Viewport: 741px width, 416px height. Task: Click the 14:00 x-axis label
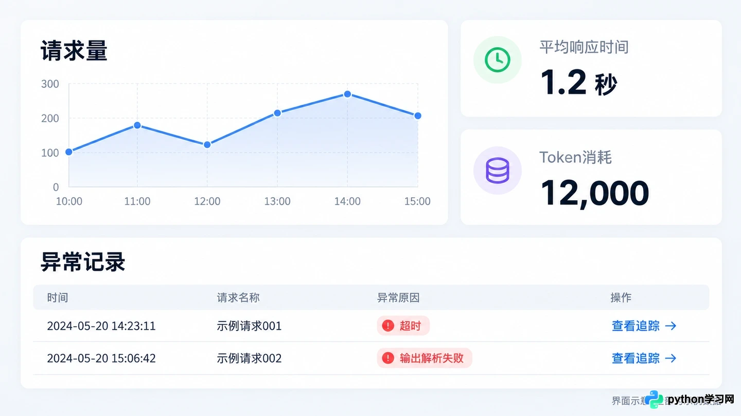[x=347, y=201]
